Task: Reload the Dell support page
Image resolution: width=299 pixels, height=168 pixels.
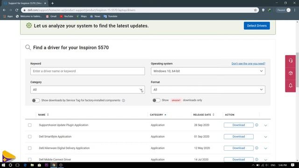Action: [17, 10]
